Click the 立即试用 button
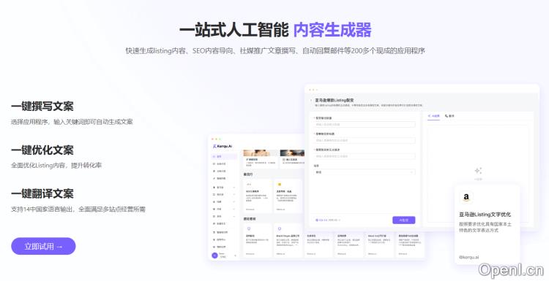 43,246
